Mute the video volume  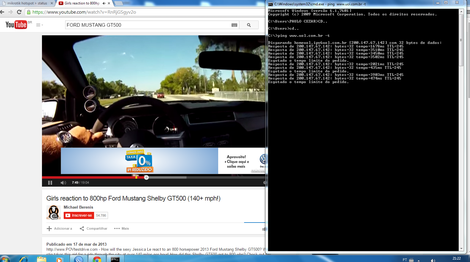pyautogui.click(x=63, y=183)
